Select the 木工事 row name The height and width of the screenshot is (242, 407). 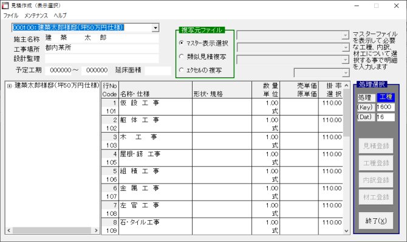click(139, 137)
